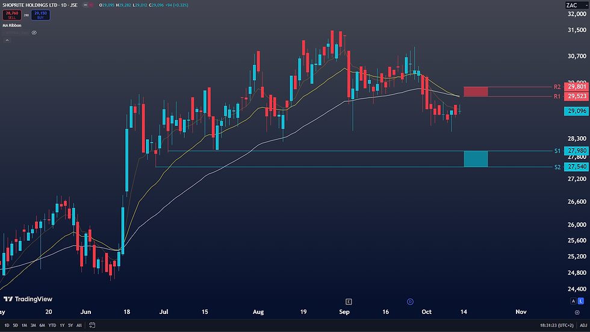Image resolution: width=590 pixels, height=332 pixels.
Task: Open the ZAC currency dropdown
Action: [x=577, y=5]
